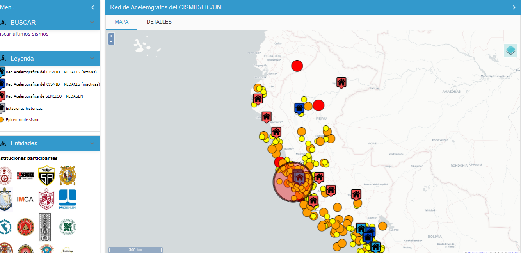Click the red epicenter circle above PERU label
The width and height of the screenshot is (521, 253).
(x=318, y=105)
